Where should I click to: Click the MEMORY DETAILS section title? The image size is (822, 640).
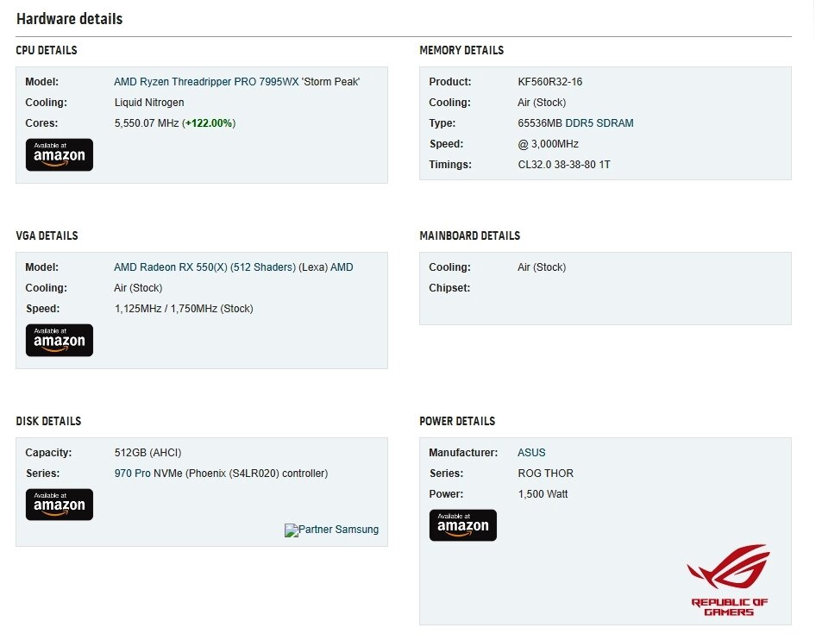(x=461, y=50)
